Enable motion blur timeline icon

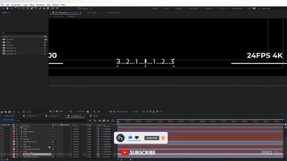point(108,120)
